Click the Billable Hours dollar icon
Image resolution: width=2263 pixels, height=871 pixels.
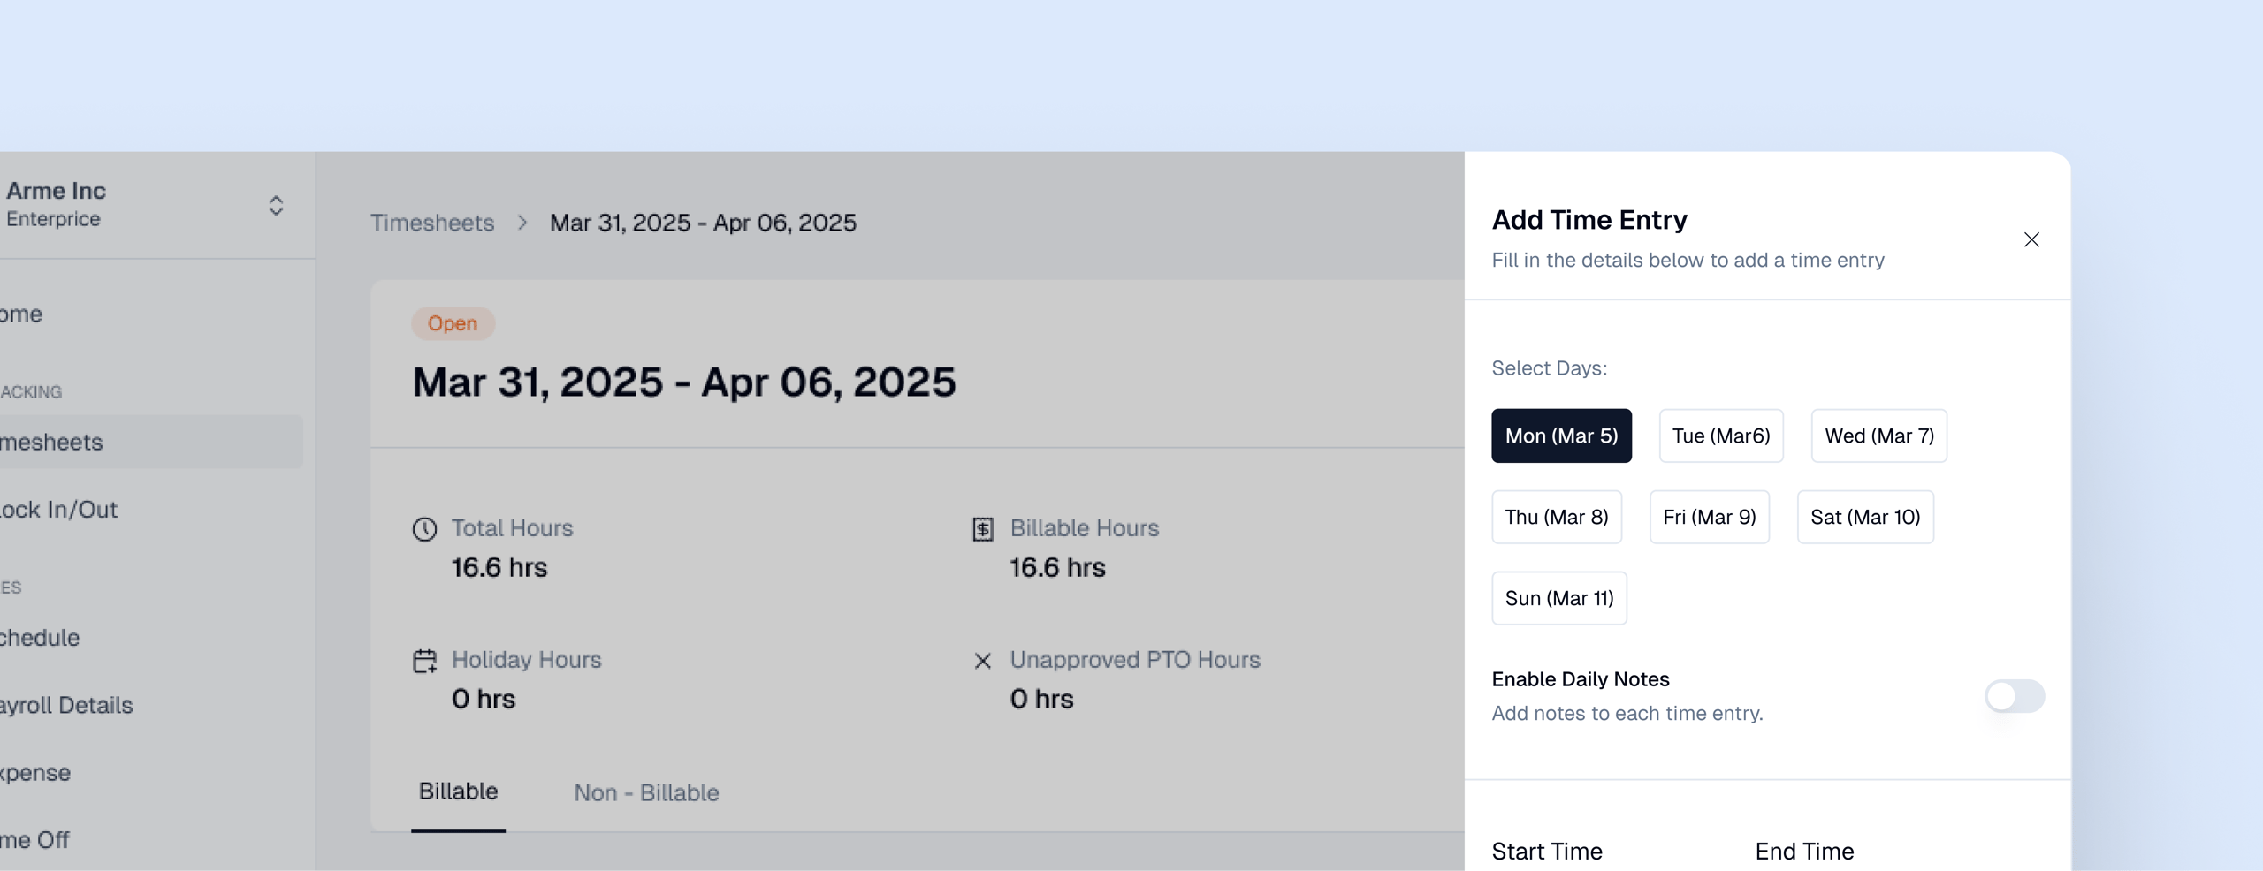[x=983, y=529]
